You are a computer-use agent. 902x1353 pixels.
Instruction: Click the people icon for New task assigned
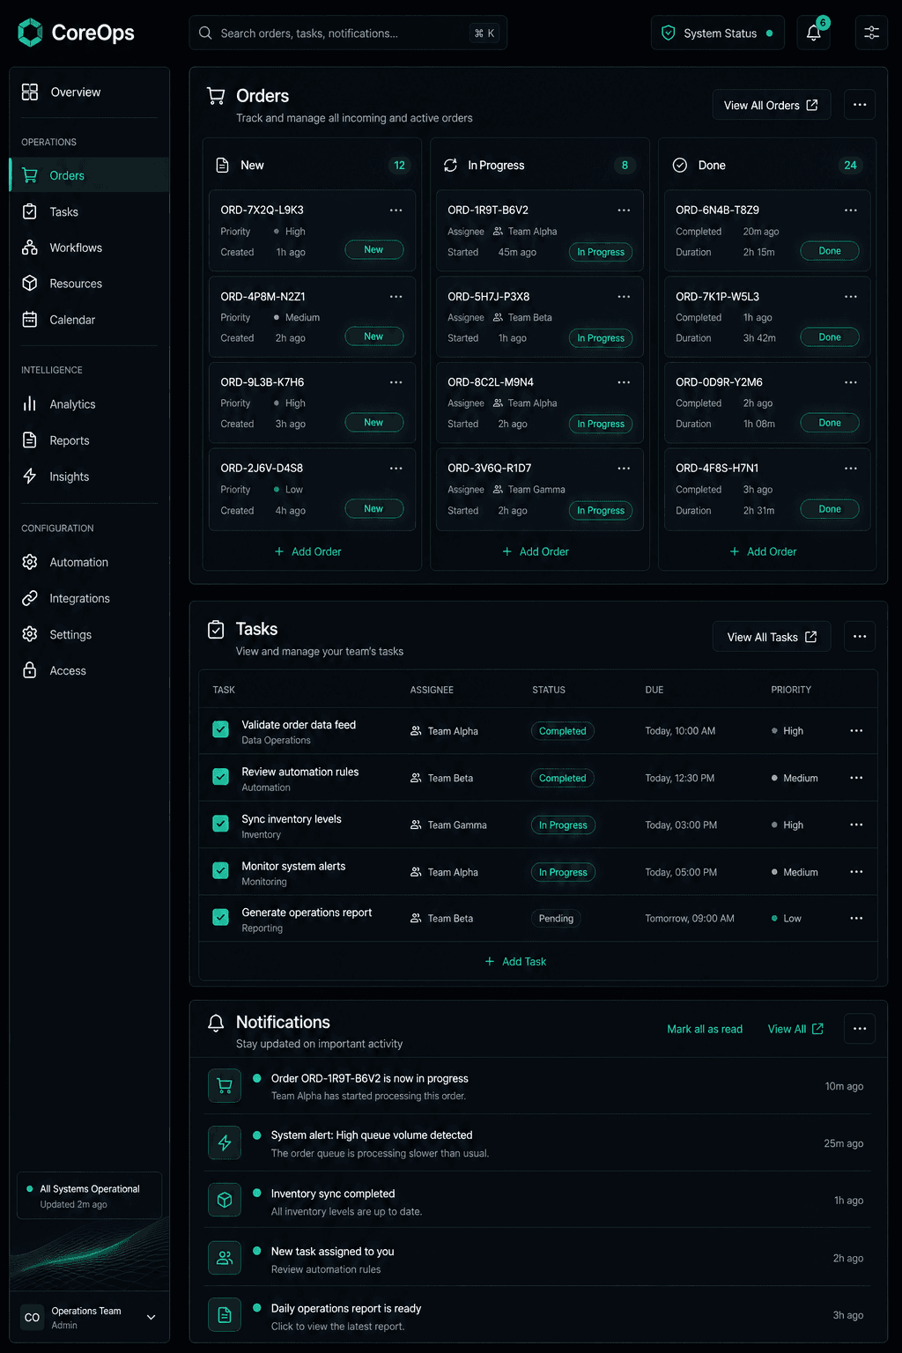pyautogui.click(x=225, y=1258)
